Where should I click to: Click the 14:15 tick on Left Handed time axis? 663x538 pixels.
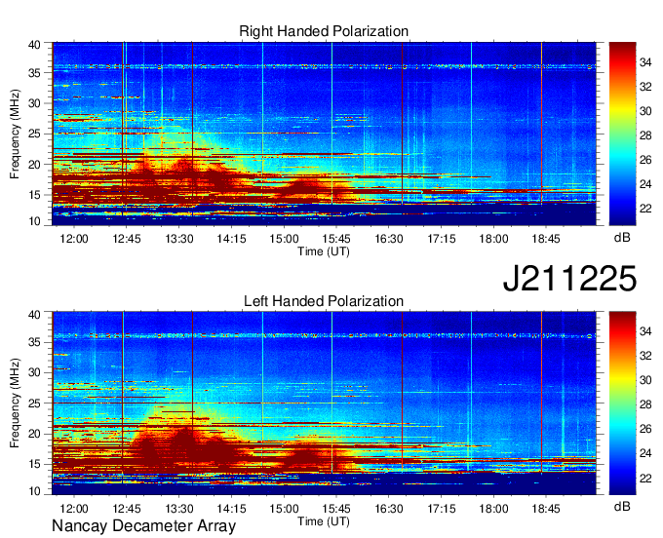231,509
